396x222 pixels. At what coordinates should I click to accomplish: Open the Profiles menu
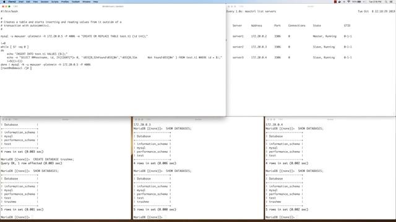[x=65, y=1]
